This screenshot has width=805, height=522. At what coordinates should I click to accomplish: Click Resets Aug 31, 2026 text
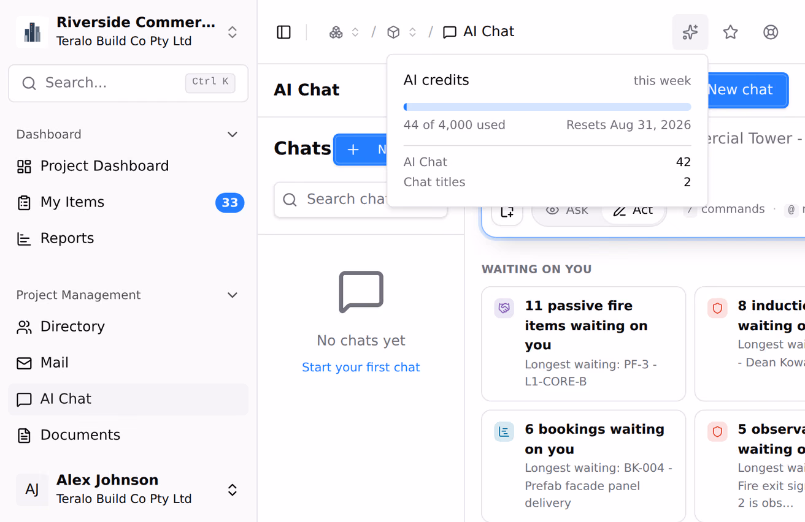click(628, 125)
